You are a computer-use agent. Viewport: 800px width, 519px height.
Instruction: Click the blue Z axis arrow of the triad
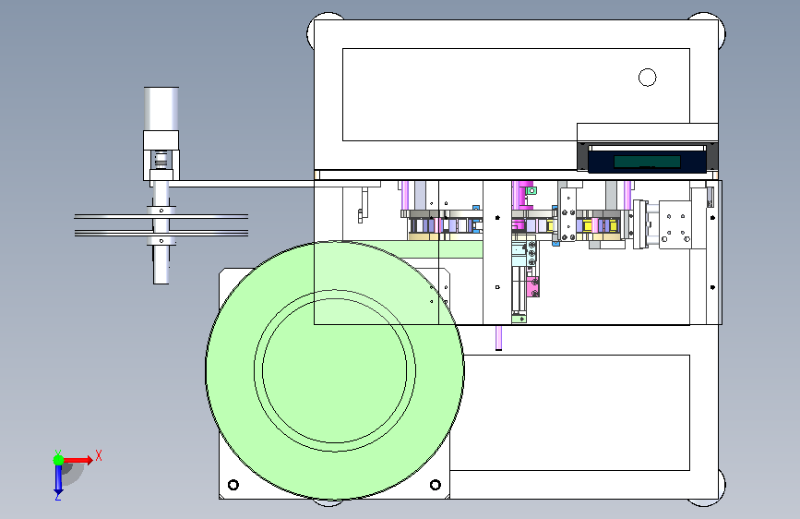(58, 479)
